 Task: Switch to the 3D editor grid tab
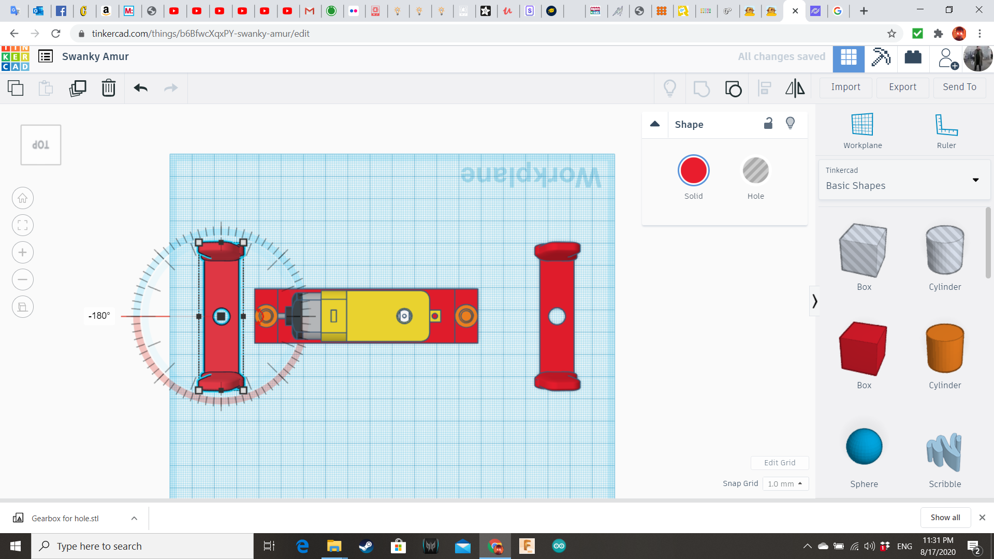click(849, 58)
